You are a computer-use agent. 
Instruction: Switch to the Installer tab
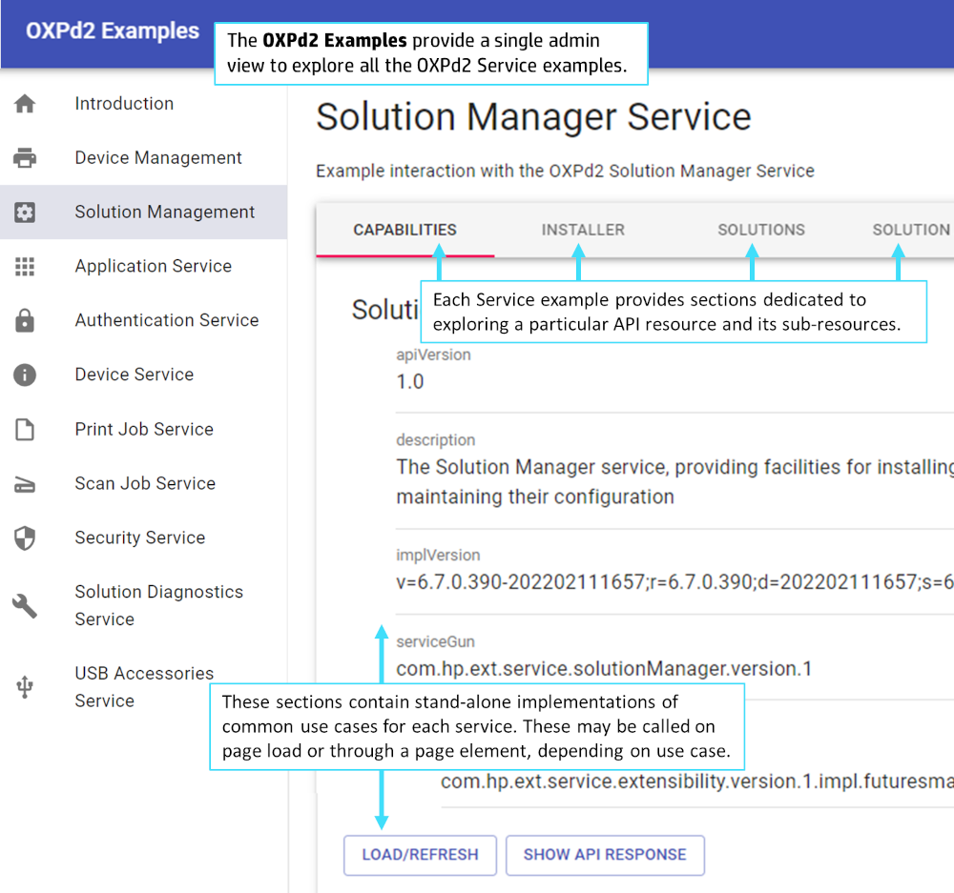tap(583, 230)
